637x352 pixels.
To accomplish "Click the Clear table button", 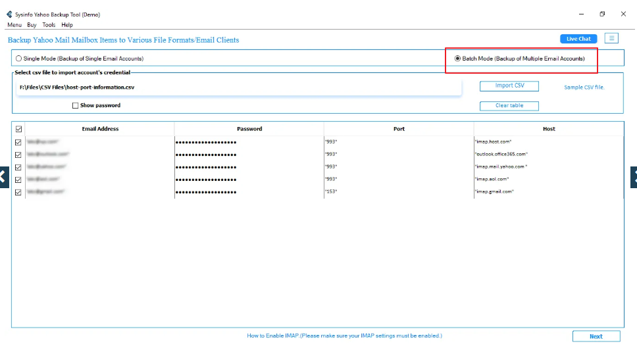I will [x=509, y=105].
